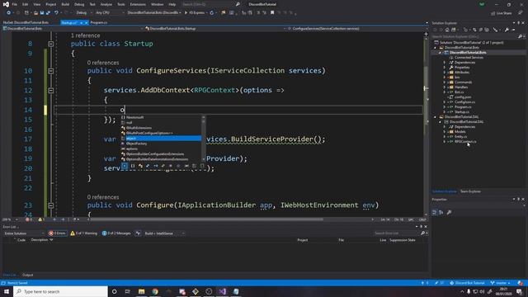Toggle the bookmark toolbar icon
The width and height of the screenshot is (528, 297).
[x=272, y=13]
